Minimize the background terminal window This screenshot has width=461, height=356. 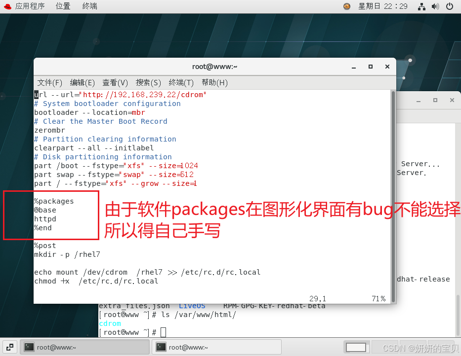tap(419, 101)
